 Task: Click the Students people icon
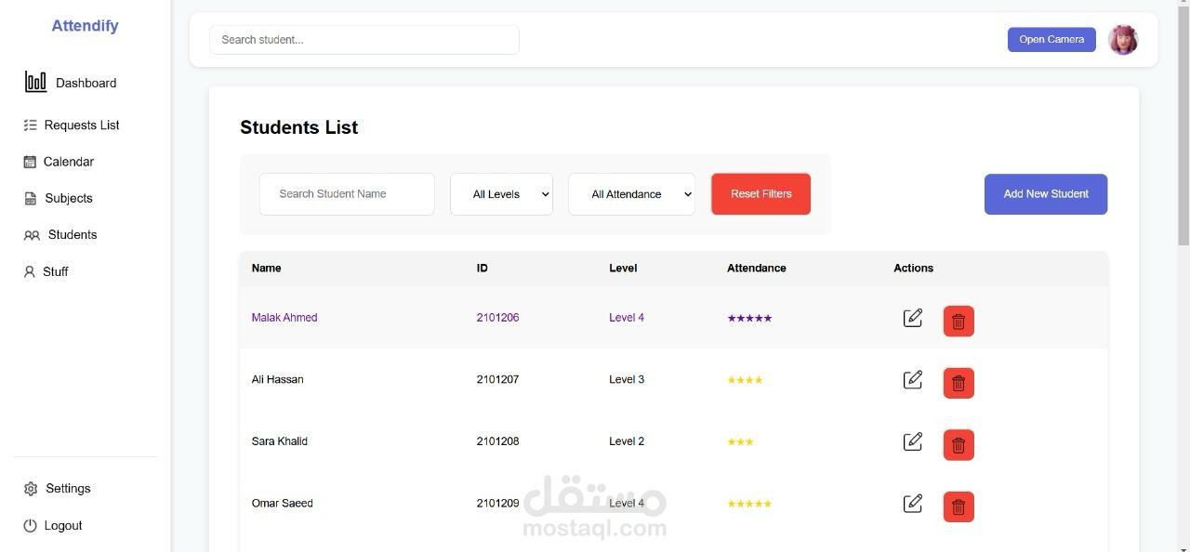pyautogui.click(x=32, y=235)
